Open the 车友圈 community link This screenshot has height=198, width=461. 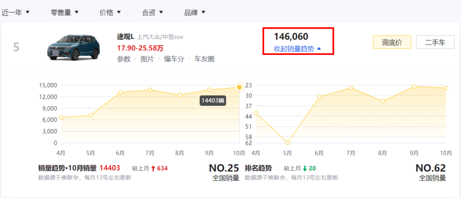(x=204, y=59)
